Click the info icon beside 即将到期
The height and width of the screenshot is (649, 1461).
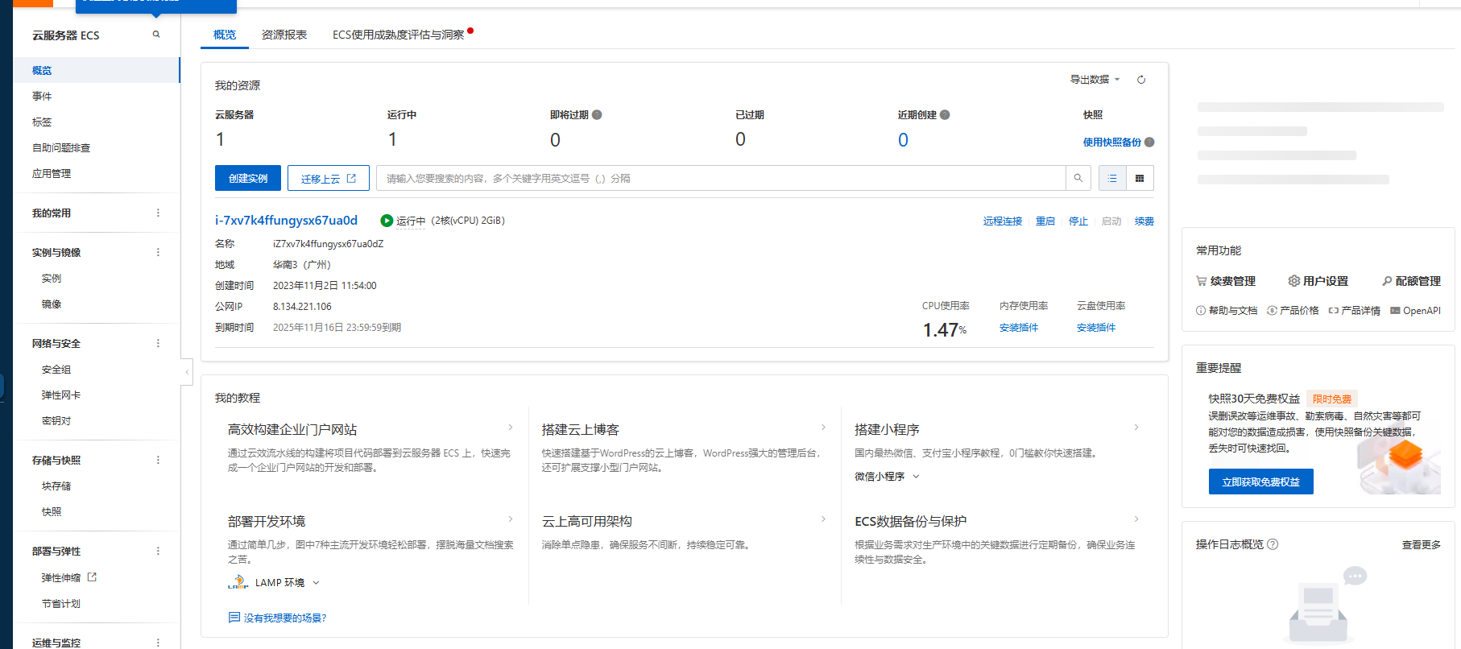pyautogui.click(x=597, y=115)
